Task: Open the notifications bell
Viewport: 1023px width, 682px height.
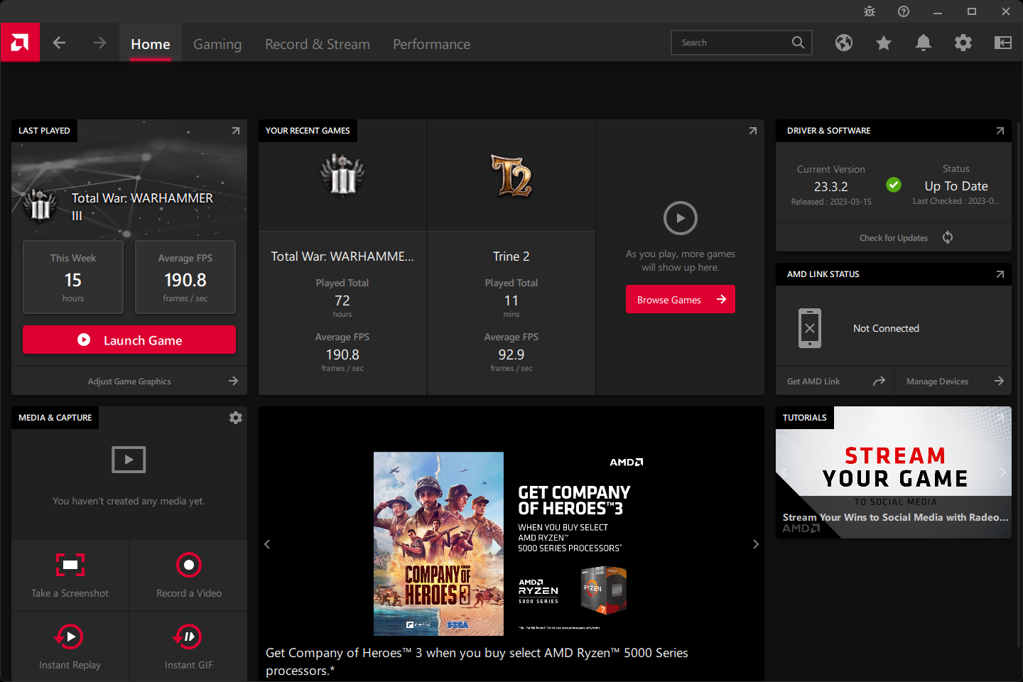Action: (924, 43)
